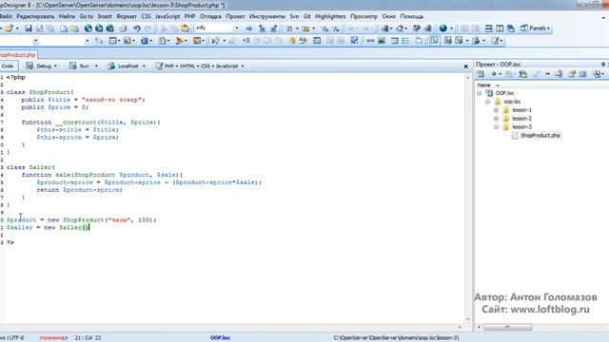Open the Git menu
This screenshot has height=342, width=609.
pyautogui.click(x=307, y=17)
